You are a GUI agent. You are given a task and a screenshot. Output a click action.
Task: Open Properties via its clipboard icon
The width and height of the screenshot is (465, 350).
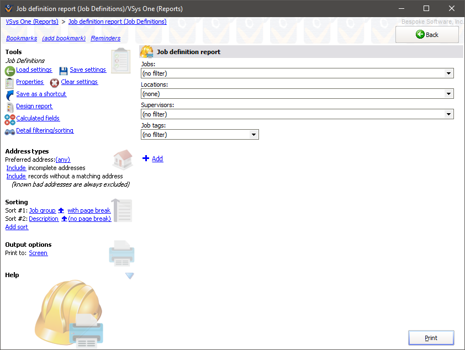pos(8,82)
